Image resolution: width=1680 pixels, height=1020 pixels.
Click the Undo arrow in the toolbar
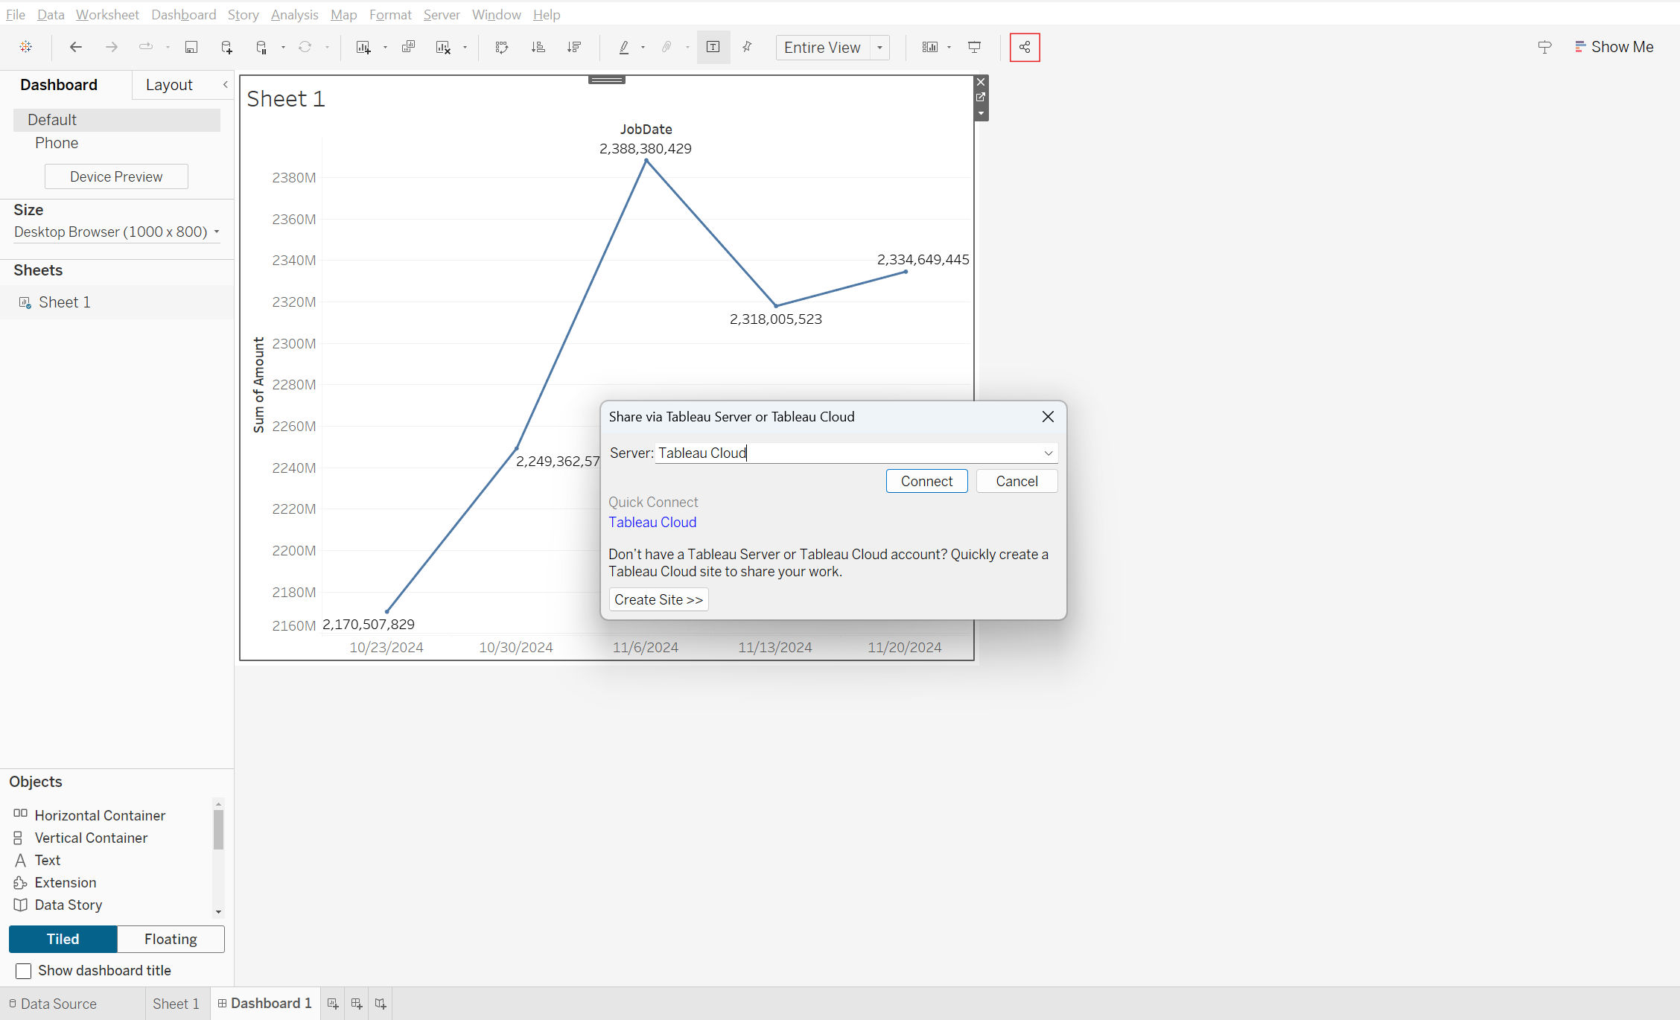point(75,47)
